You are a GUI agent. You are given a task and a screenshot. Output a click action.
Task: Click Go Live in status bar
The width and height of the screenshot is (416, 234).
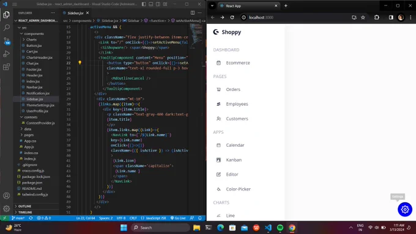(178, 218)
